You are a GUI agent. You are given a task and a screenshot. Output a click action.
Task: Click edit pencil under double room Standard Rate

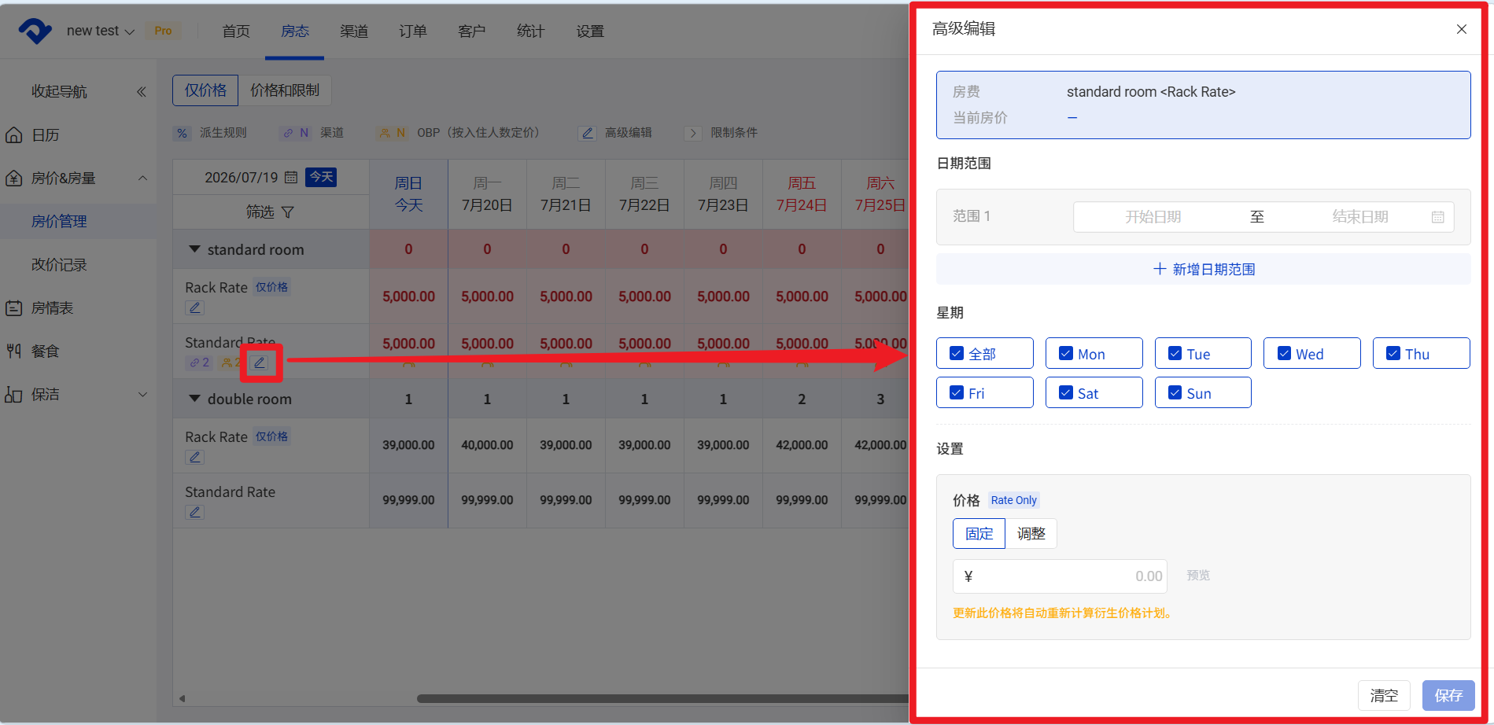click(195, 512)
